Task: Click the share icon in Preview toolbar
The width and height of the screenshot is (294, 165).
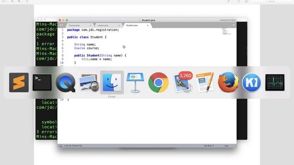Action: (27, 1)
